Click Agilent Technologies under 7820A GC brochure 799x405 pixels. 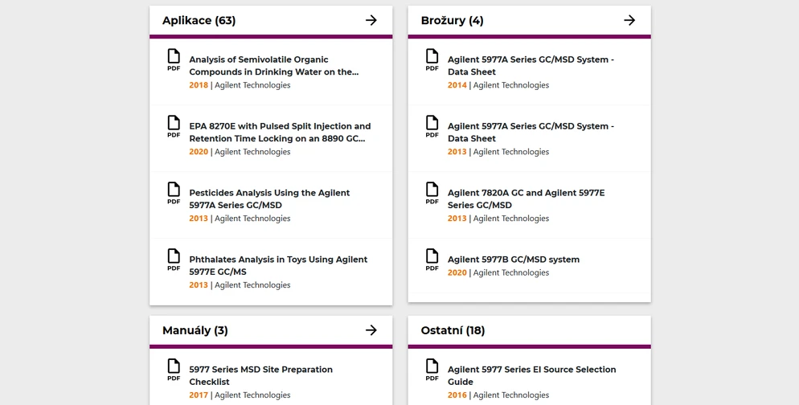511,219
